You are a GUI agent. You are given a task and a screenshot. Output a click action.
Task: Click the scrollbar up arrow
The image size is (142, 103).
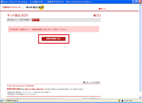[x=140, y=5]
